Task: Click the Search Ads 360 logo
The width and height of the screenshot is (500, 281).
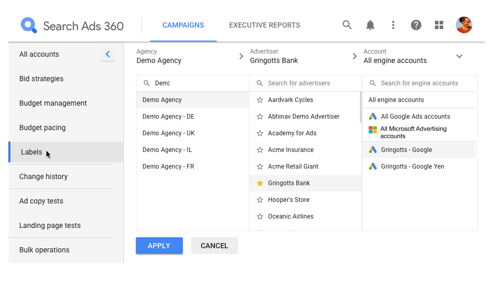Action: 72,25
